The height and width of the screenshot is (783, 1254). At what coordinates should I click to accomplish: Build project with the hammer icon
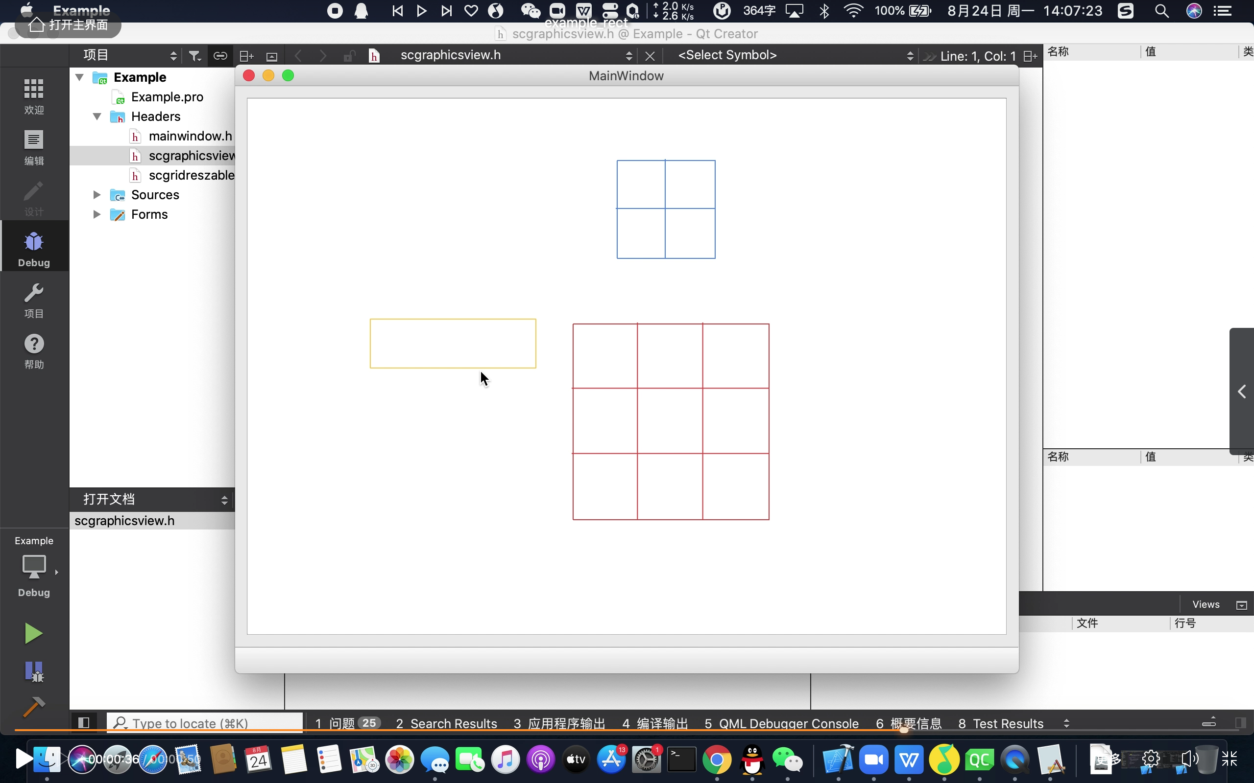pos(34,707)
